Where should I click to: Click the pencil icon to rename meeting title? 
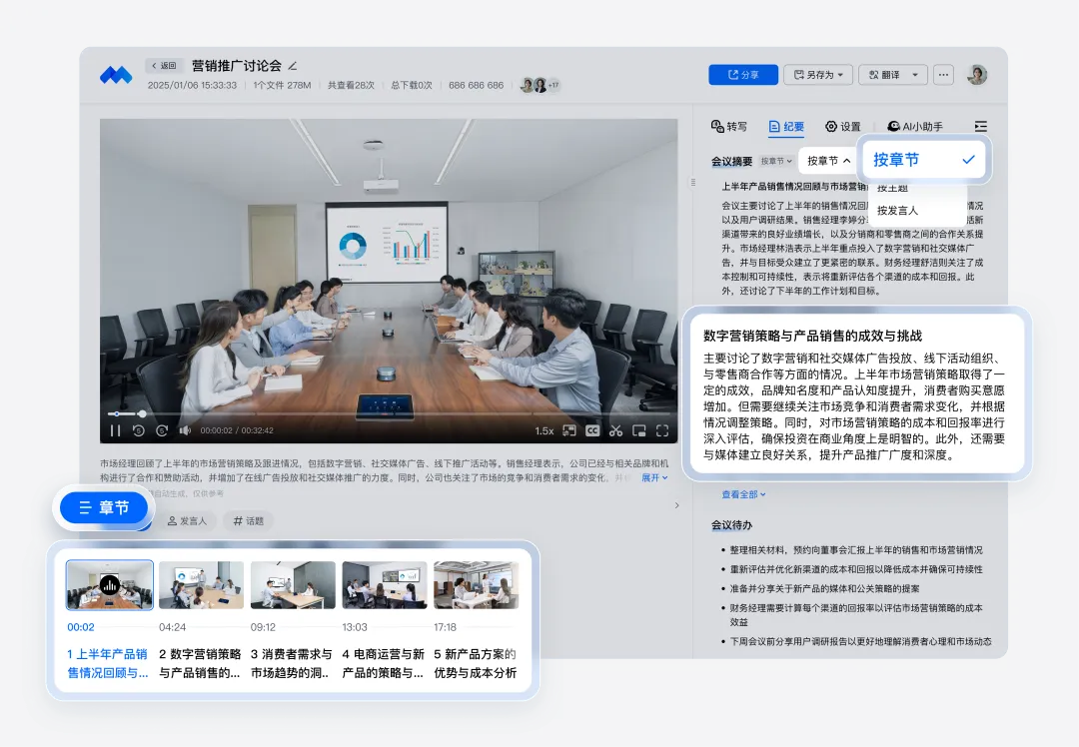pyautogui.click(x=293, y=66)
